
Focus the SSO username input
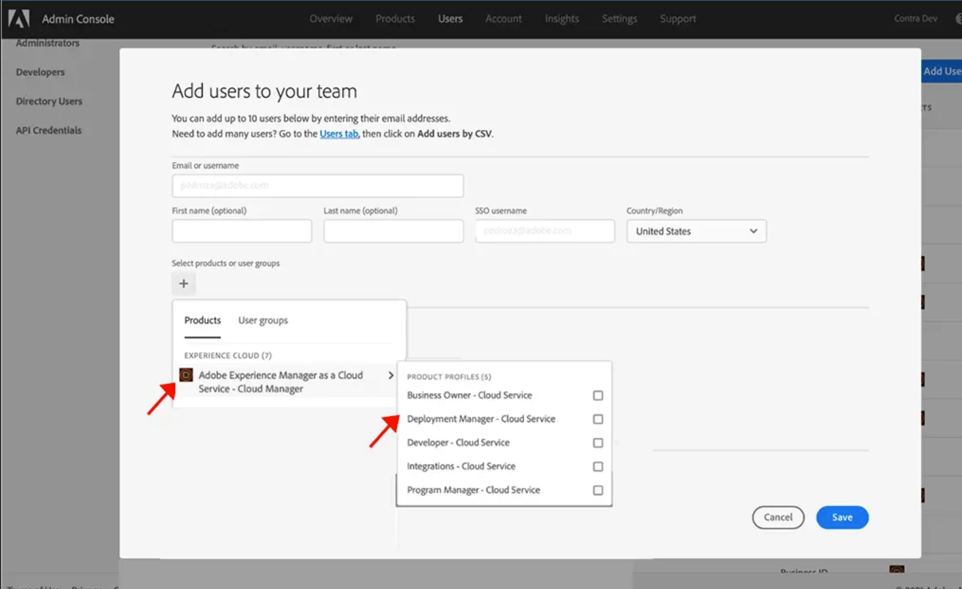click(545, 231)
